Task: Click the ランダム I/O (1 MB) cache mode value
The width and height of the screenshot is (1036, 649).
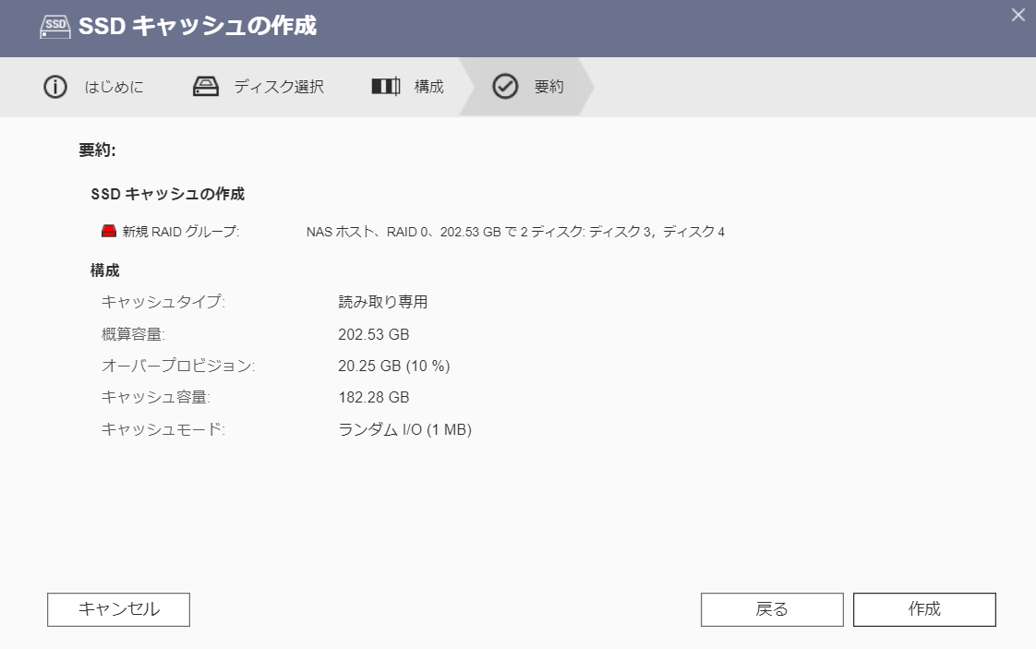Action: (405, 429)
